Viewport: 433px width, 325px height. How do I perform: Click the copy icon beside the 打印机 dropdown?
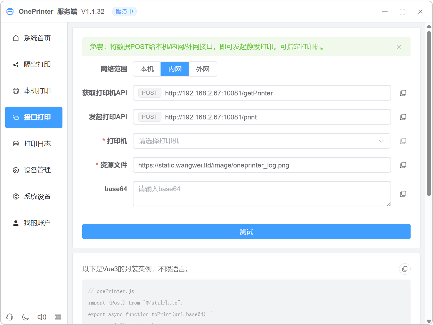(x=403, y=141)
